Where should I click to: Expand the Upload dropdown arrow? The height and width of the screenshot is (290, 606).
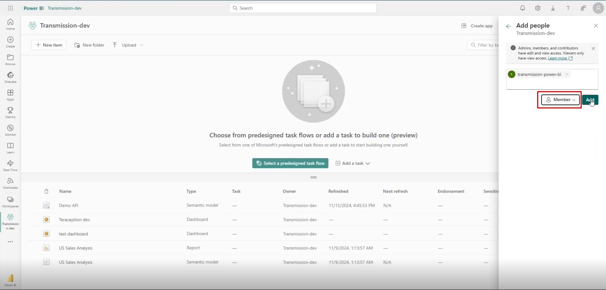pos(142,45)
